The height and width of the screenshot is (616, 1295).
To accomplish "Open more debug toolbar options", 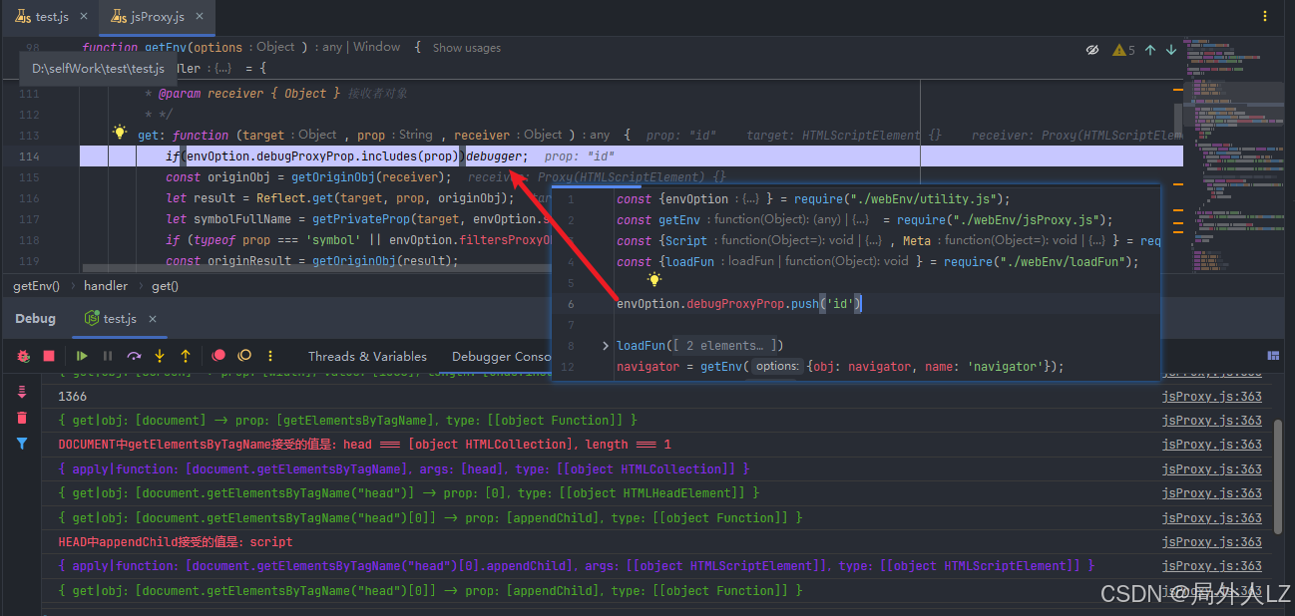I will (x=270, y=356).
